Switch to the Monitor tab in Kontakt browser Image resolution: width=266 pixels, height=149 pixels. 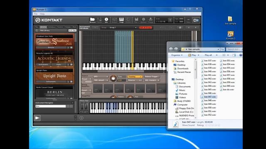tap(60, 27)
